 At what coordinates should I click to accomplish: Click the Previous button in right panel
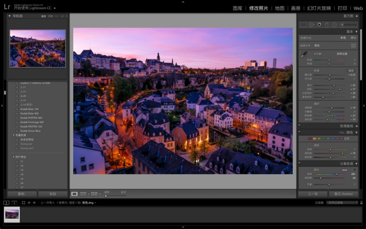[x=313, y=194]
